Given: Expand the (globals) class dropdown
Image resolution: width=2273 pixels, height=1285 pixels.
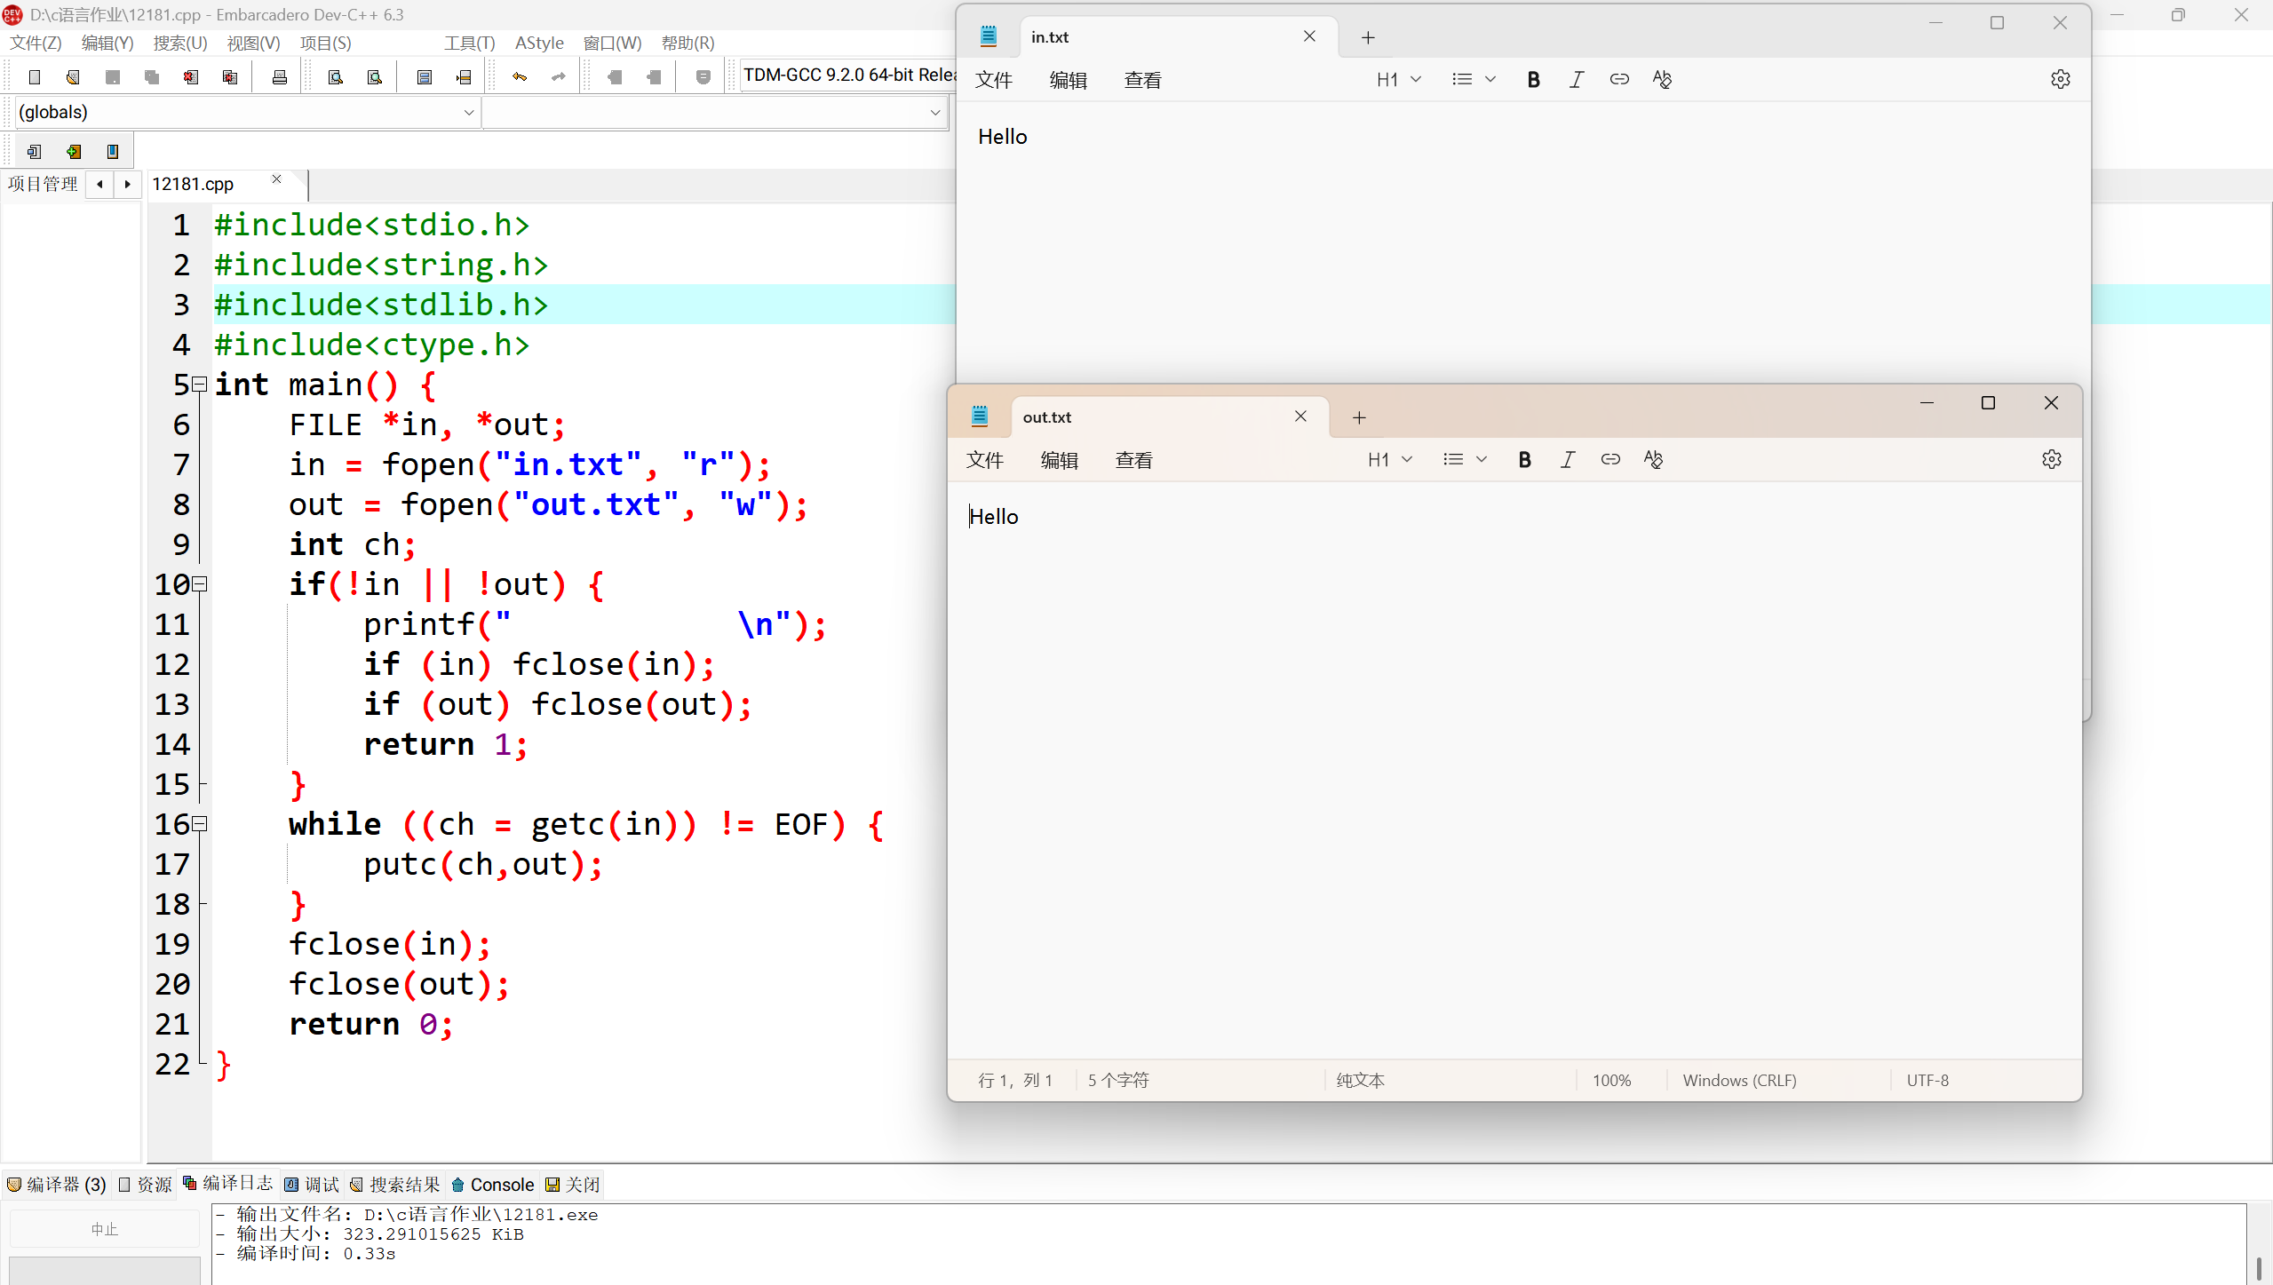Looking at the screenshot, I should (468, 113).
